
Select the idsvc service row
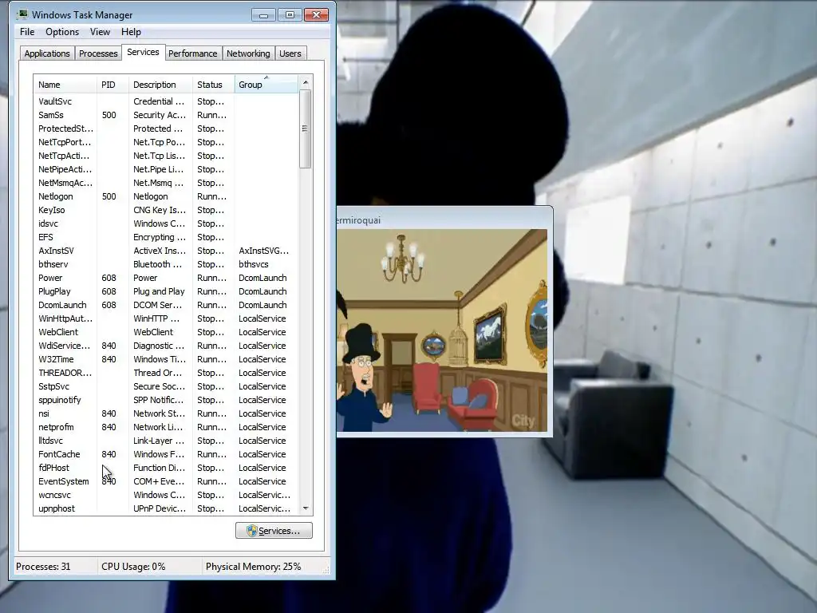pyautogui.click(x=166, y=223)
